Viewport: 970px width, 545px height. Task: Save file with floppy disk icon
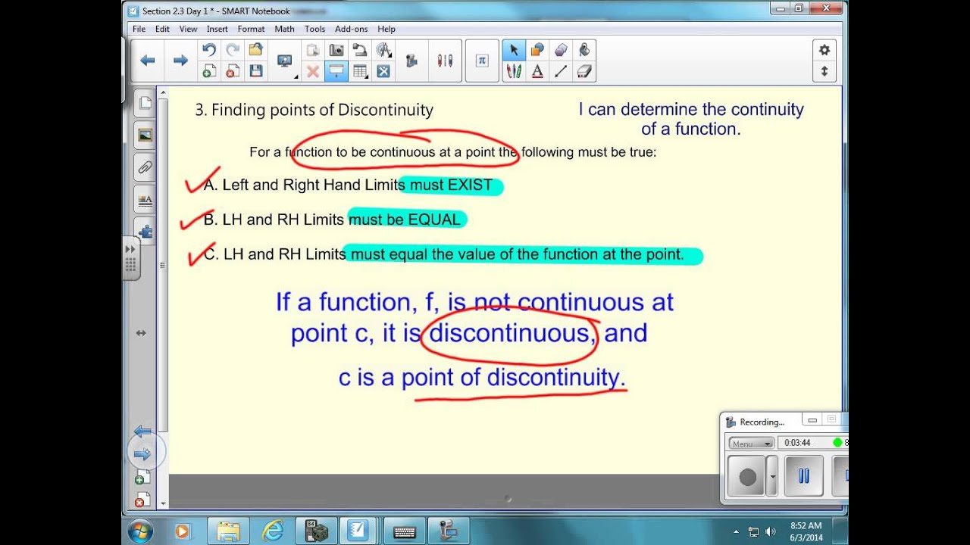coord(256,71)
